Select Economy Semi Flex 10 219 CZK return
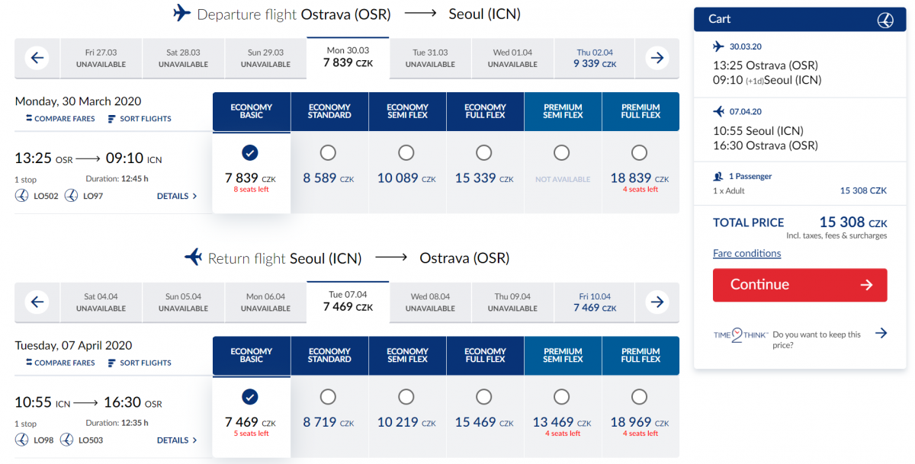This screenshot has height=464, width=915. point(406,397)
